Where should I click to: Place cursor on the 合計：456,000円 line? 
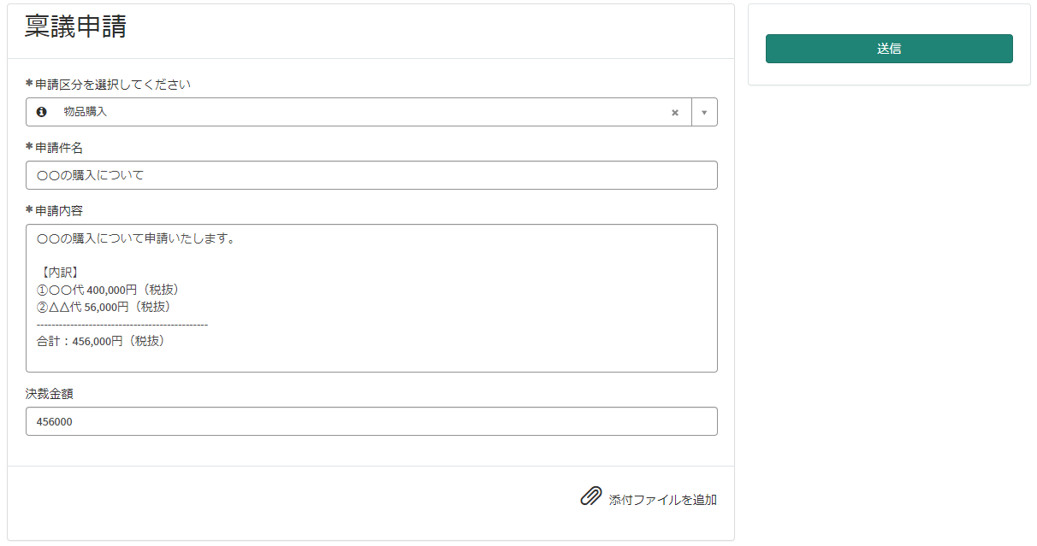pos(101,341)
